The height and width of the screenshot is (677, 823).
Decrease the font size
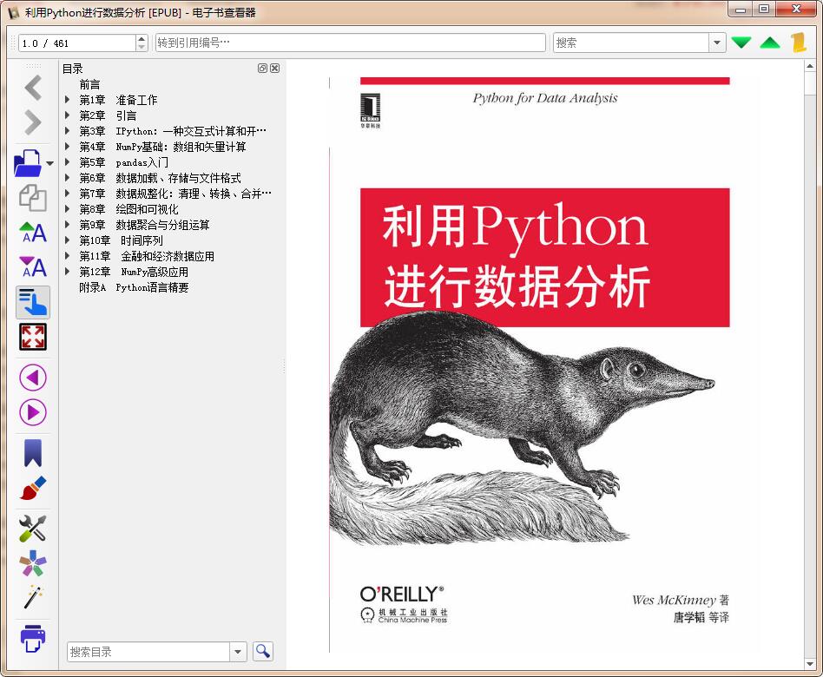point(31,267)
